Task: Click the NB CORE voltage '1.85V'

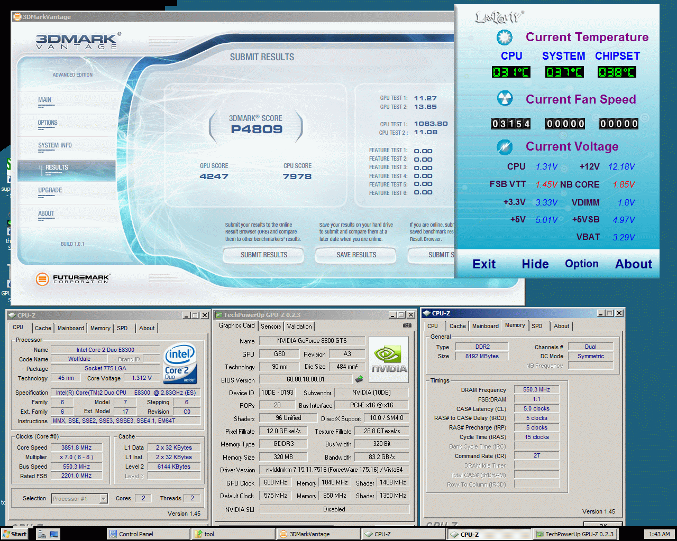Action: coord(624,184)
